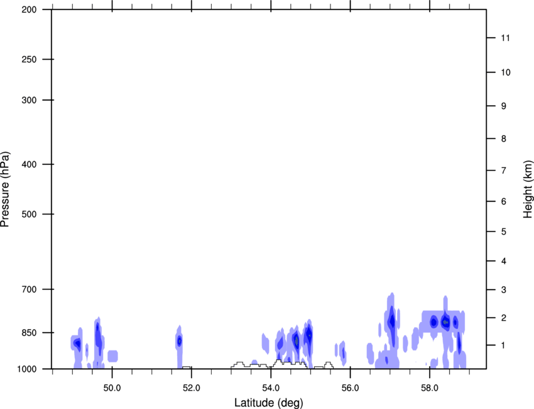Pick the 6 km height label
The width and height of the screenshot is (534, 409).
(x=504, y=201)
